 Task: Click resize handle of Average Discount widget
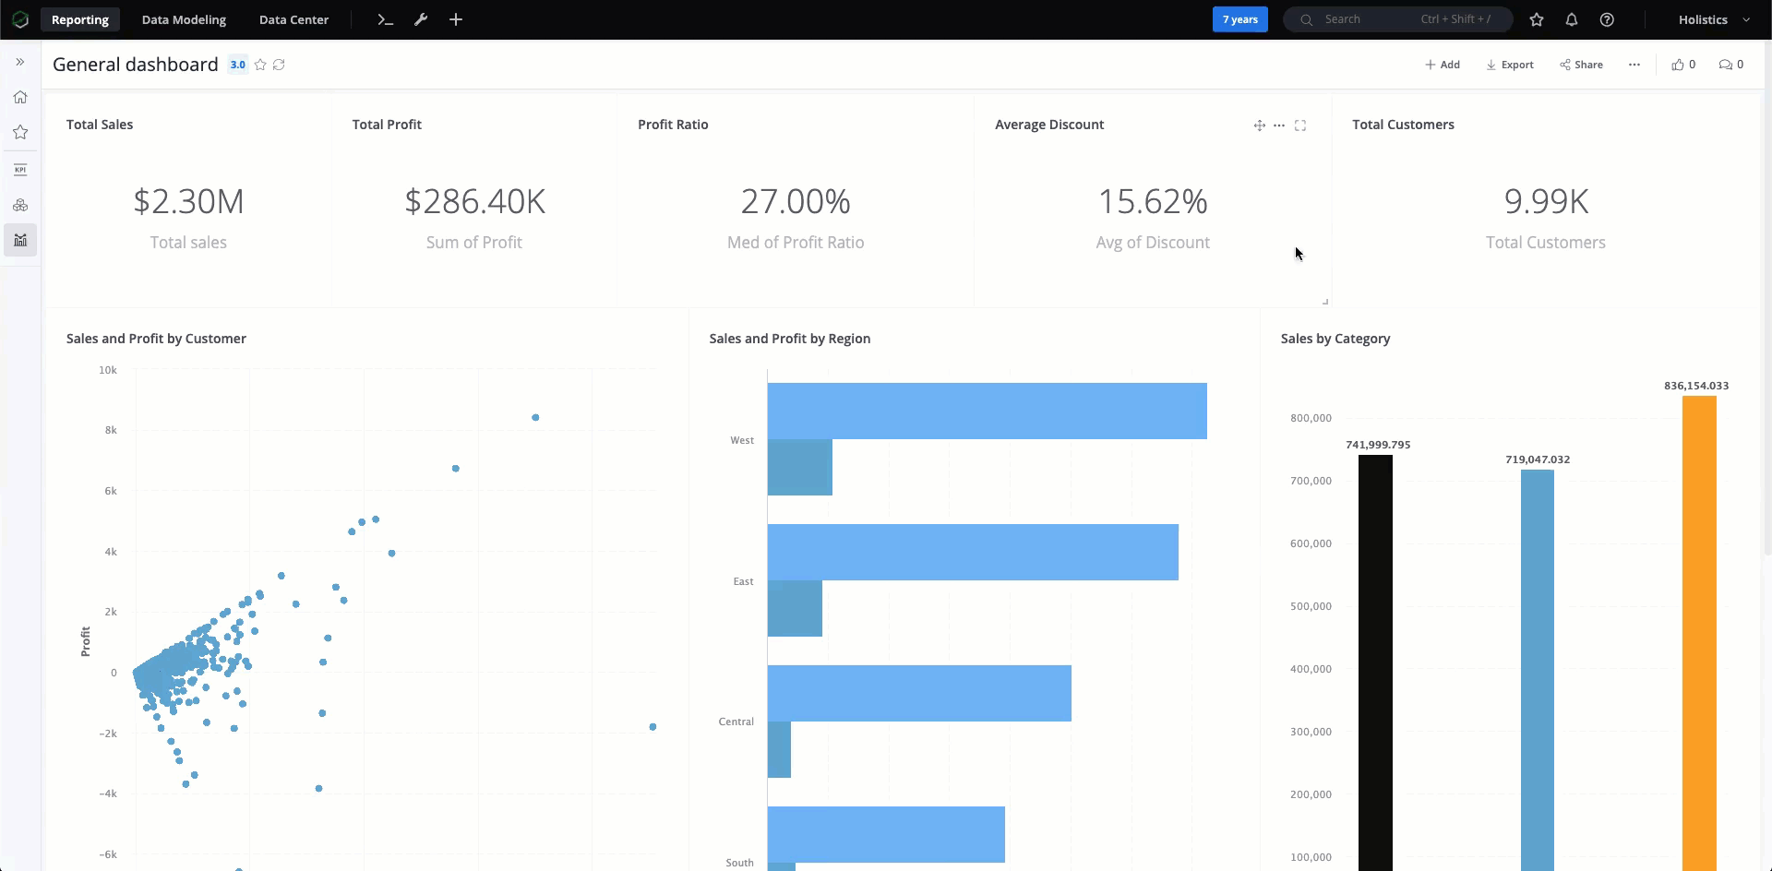click(1325, 301)
